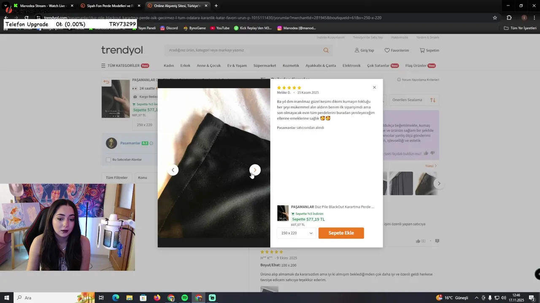Click the back arrow on product card
Image resolution: width=540 pixels, height=303 pixels.
[x=106, y=82]
